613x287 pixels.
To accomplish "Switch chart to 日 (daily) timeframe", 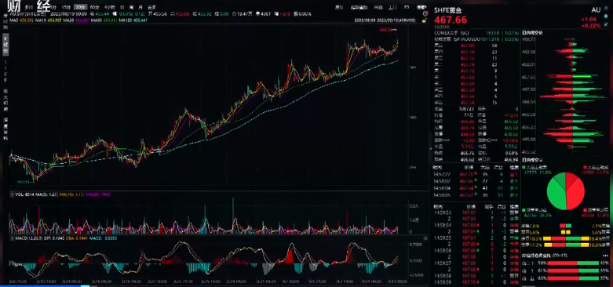I will [x=122, y=7].
